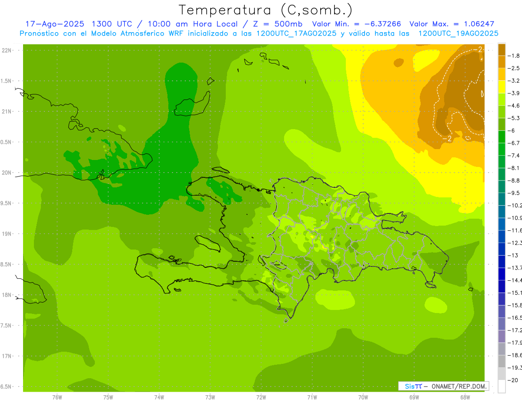Click the '-1.8' colorbar value
This screenshot has width=522, height=403.
514,56
